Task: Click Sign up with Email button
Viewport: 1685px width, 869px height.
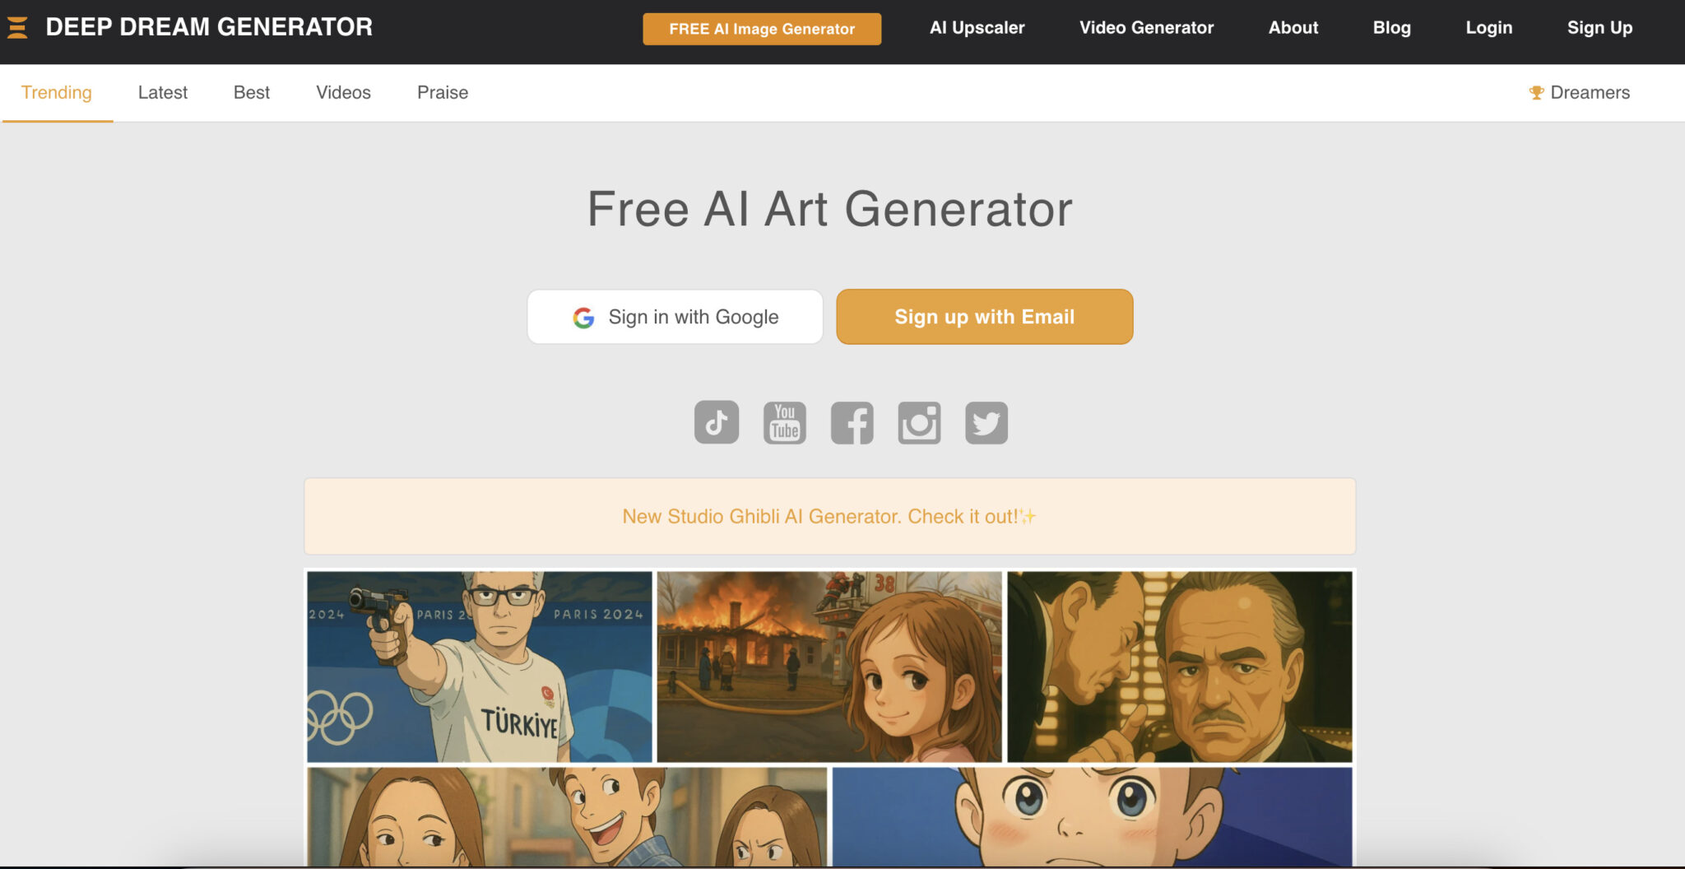Action: tap(985, 317)
